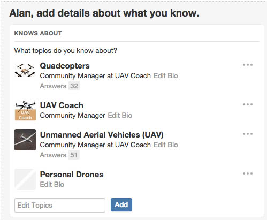Open more options for Personal Drones
Screen dimensions: 267x220
pos(248,173)
